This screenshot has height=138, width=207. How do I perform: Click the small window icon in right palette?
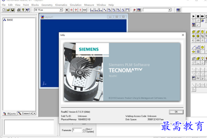point(193,78)
